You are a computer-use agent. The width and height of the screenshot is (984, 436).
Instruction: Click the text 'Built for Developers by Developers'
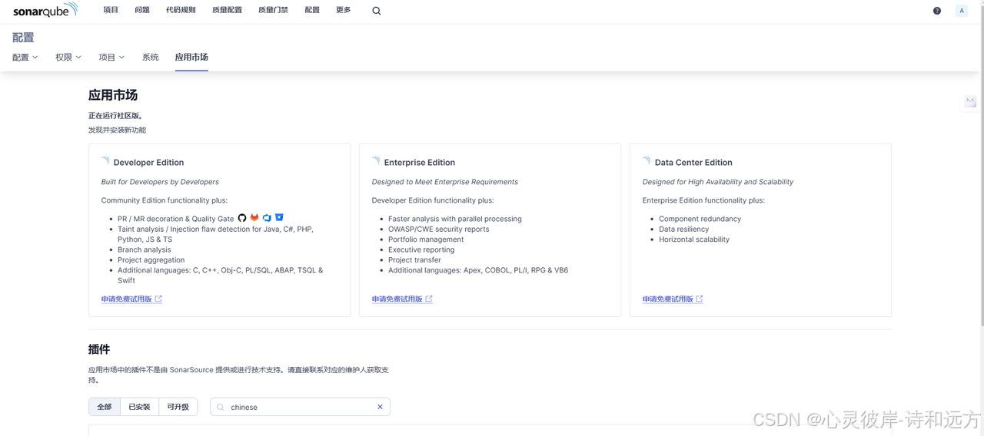pos(160,182)
